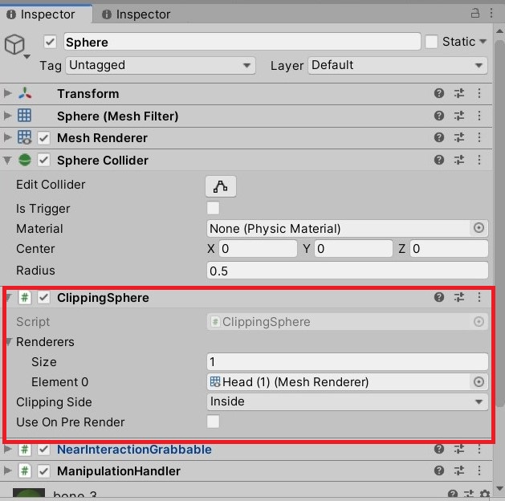
Task: Click the Center X value field
Action: tap(258, 249)
